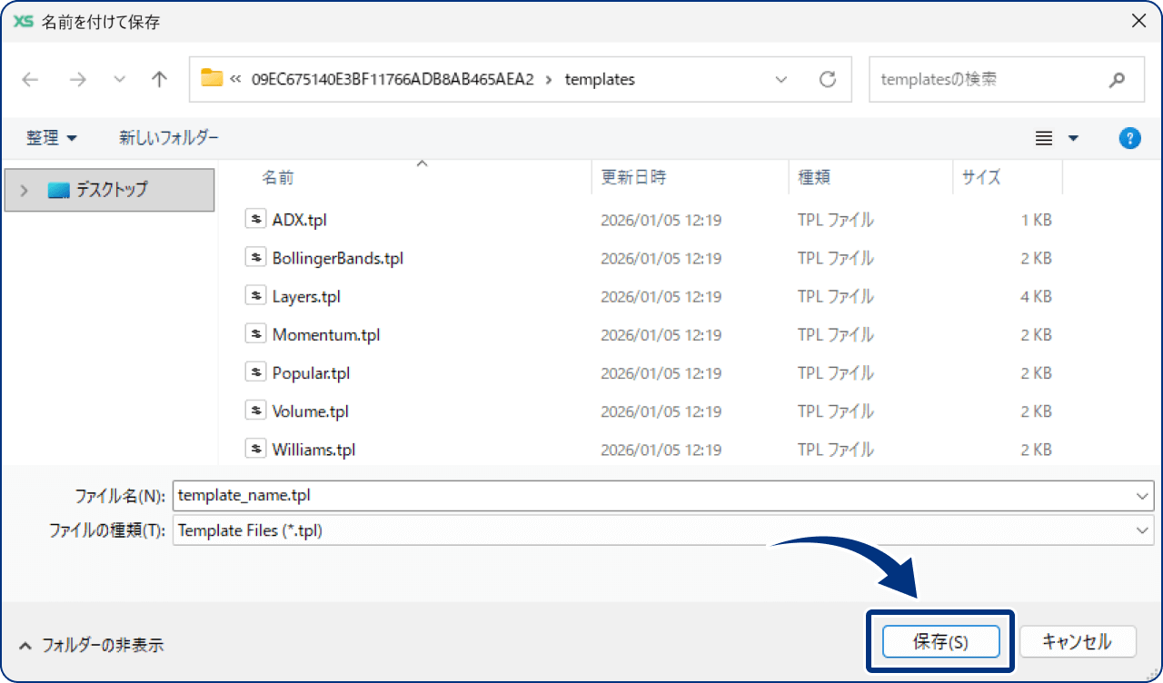Click the キャンセル button
1163x683 pixels.
click(1077, 642)
